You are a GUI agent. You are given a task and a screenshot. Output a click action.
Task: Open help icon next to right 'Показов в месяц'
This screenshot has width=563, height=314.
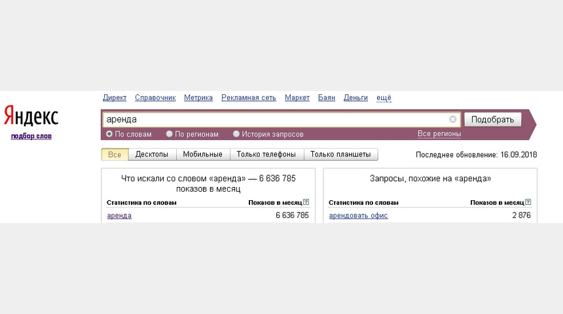coord(528,202)
